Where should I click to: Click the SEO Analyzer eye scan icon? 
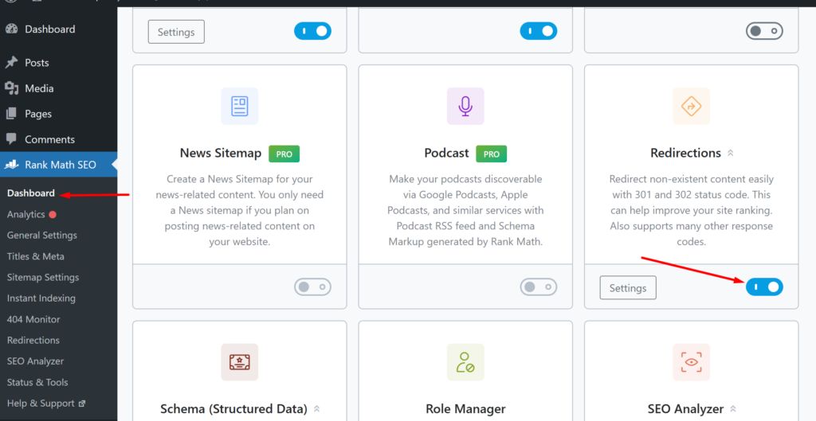[x=691, y=362]
